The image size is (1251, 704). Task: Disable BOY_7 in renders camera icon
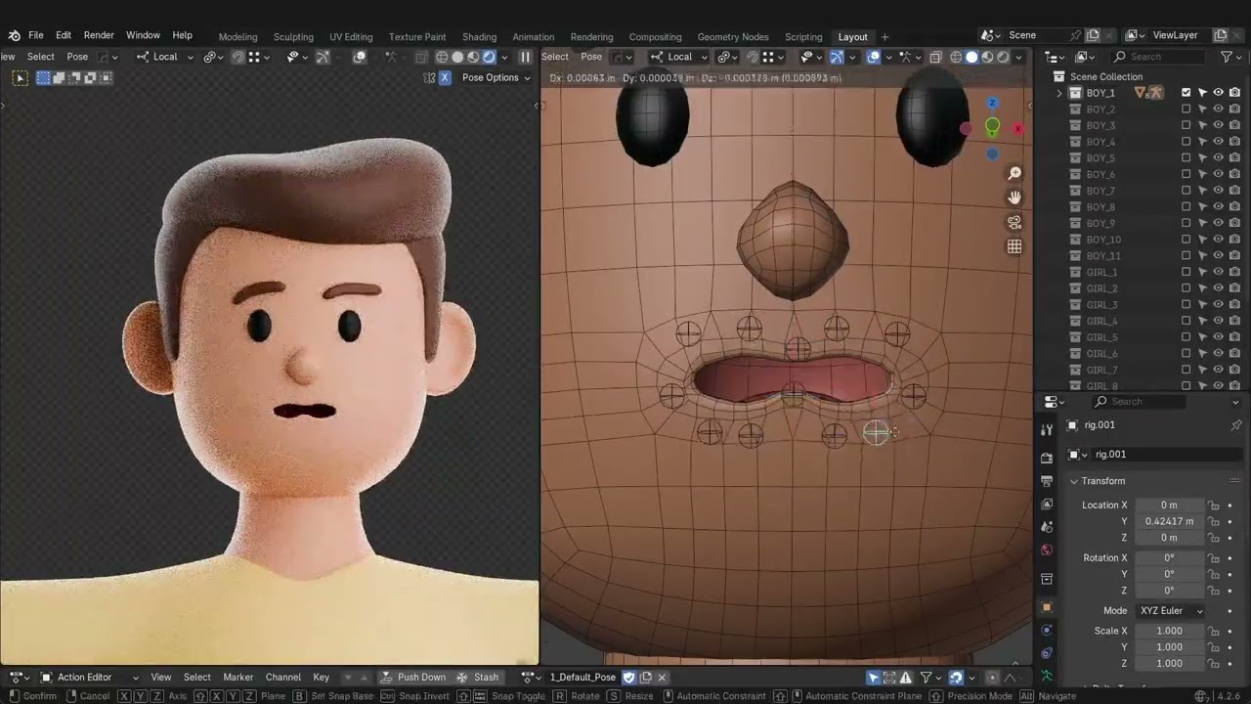(1234, 191)
